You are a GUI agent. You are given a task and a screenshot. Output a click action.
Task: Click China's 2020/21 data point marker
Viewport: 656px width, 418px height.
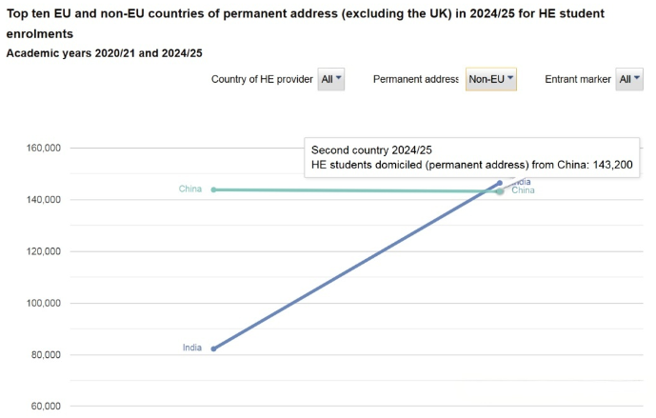point(213,189)
